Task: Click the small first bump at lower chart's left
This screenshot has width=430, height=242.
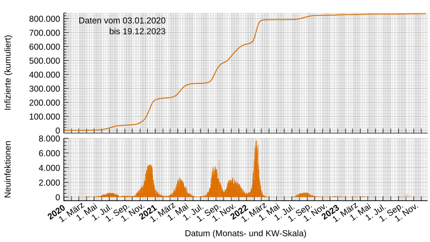Action: (110, 194)
